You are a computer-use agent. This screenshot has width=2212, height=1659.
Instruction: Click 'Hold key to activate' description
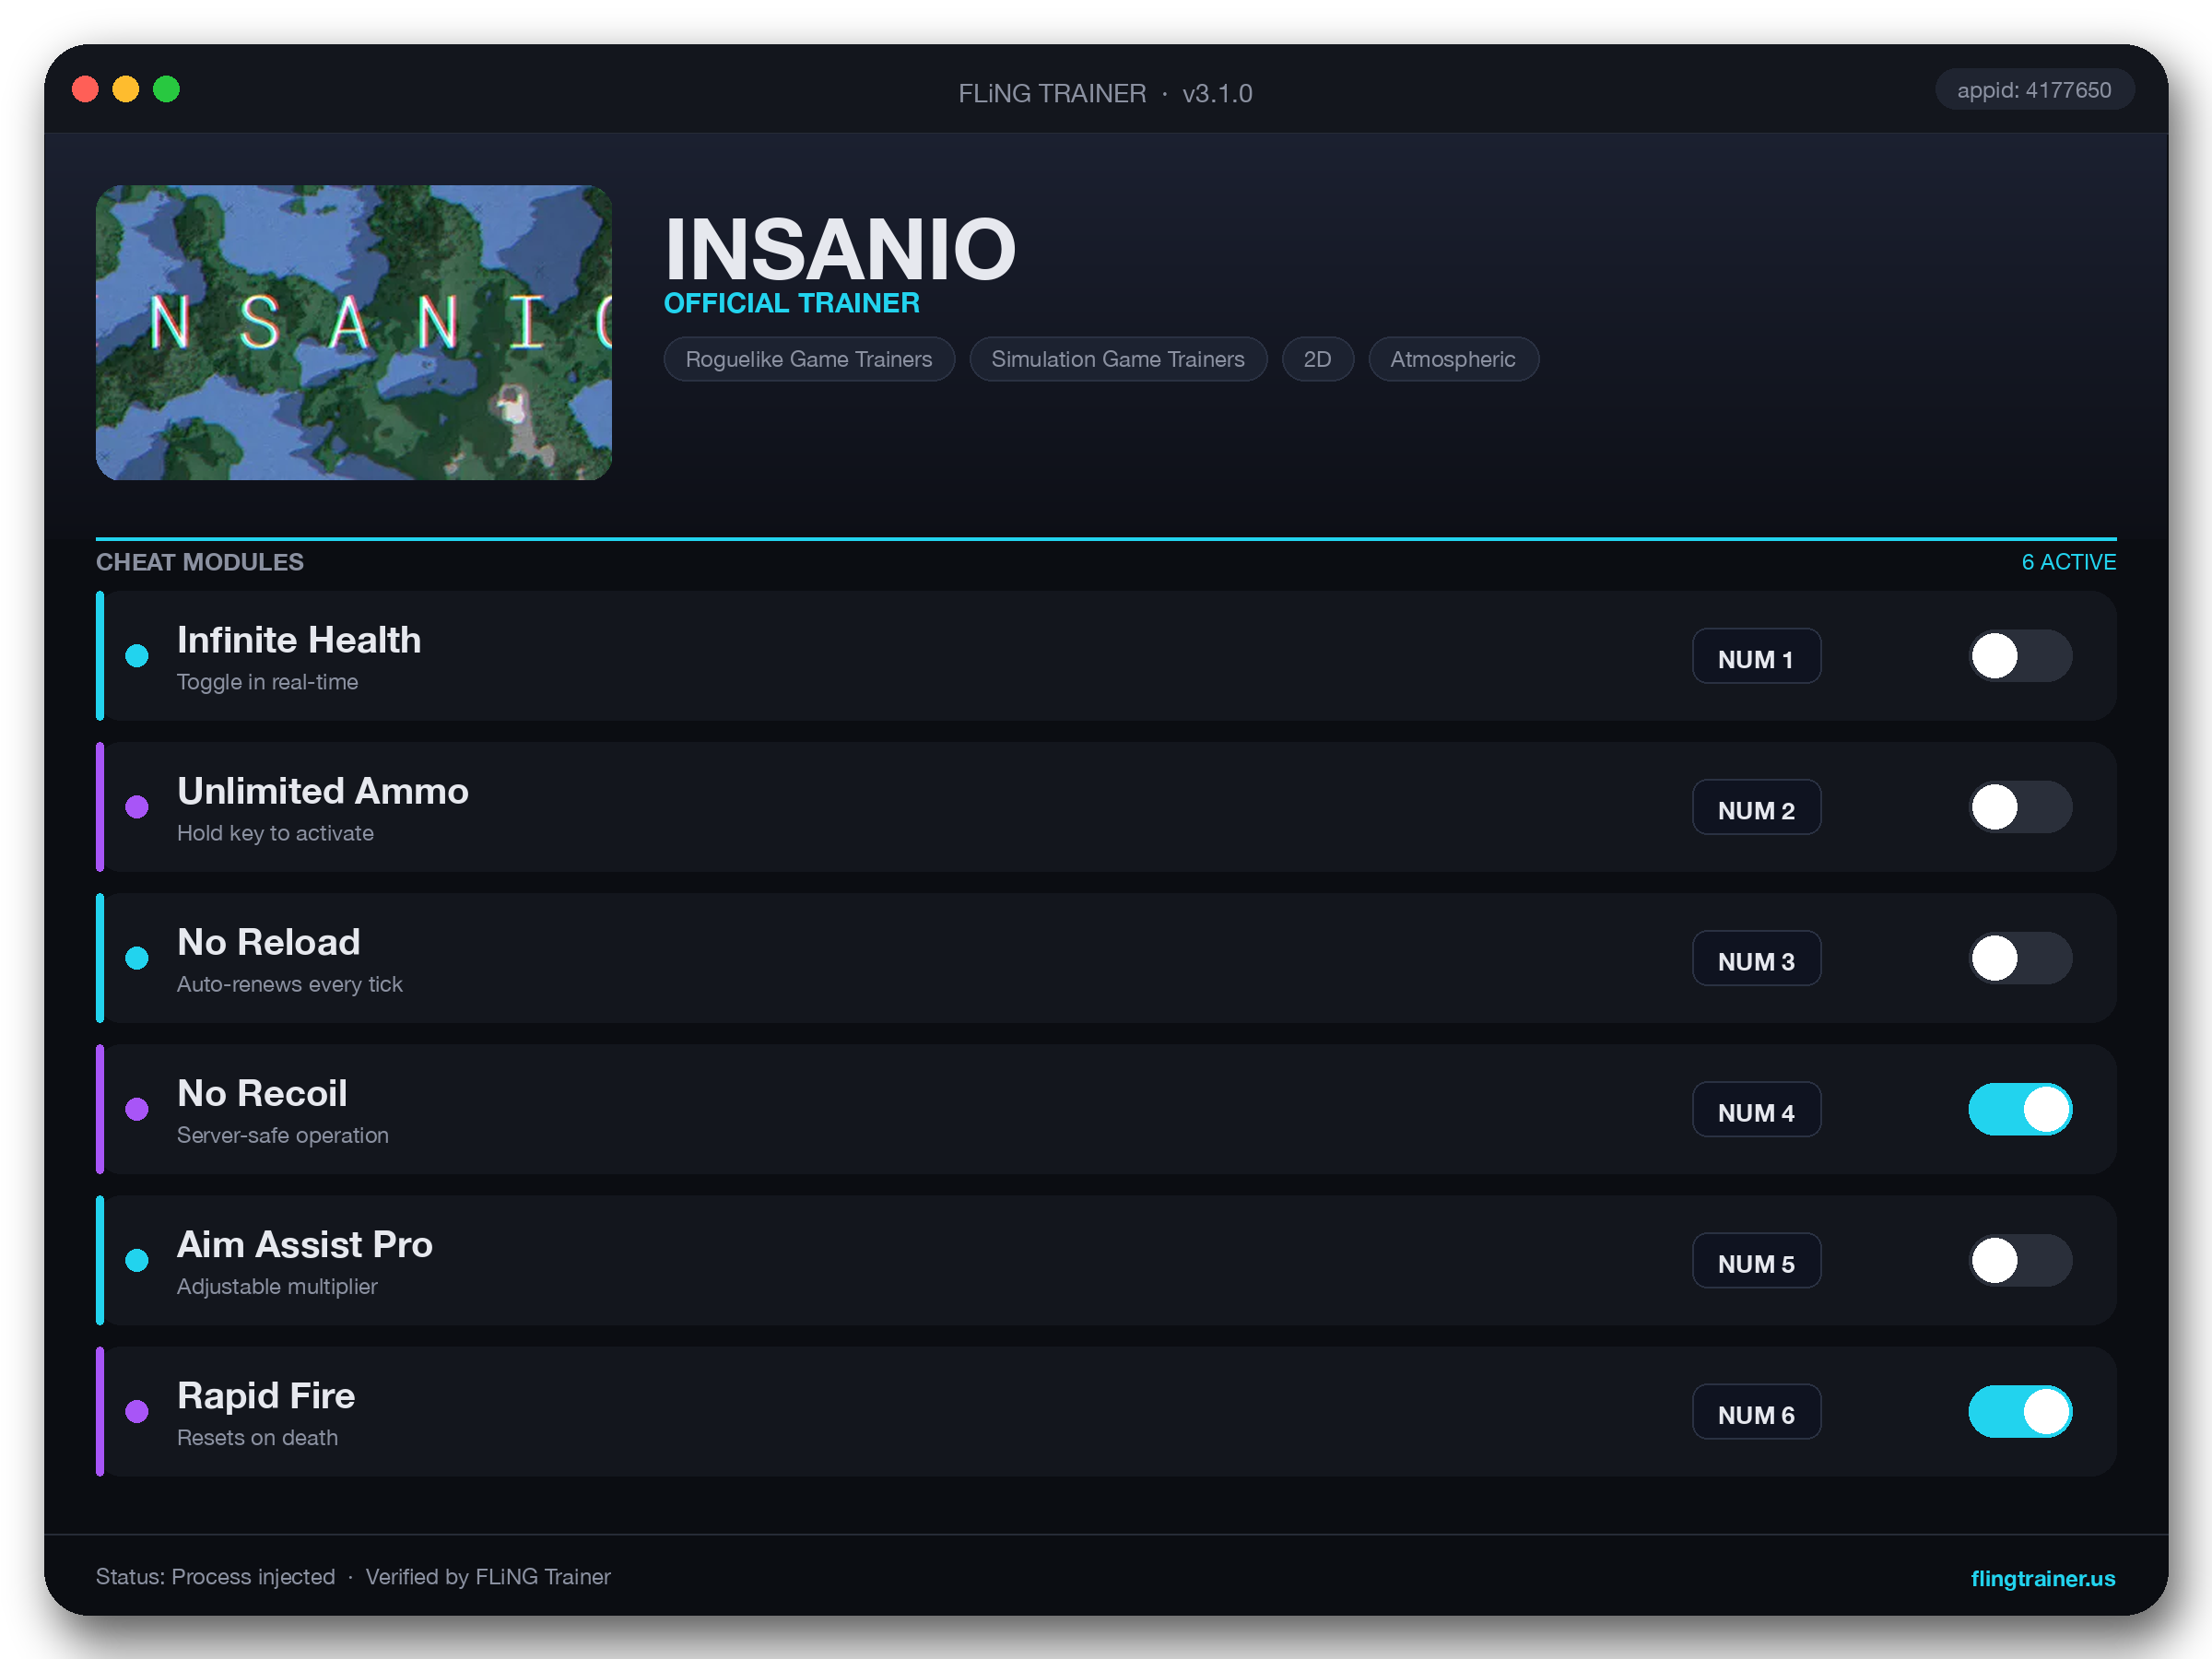pos(275,833)
